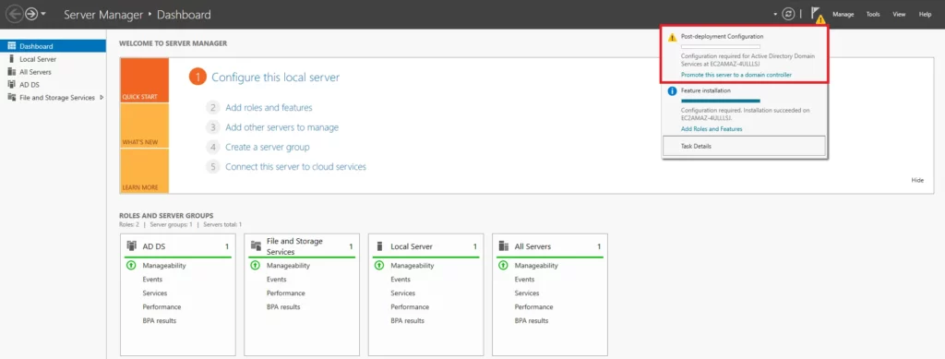This screenshot has height=359, width=945.
Task: Open the All Servers tile header
Action: pos(551,246)
